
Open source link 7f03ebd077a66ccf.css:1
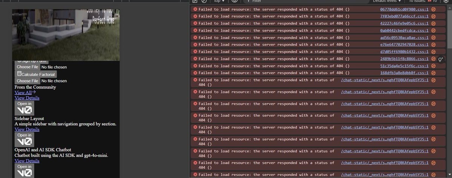coord(404,16)
